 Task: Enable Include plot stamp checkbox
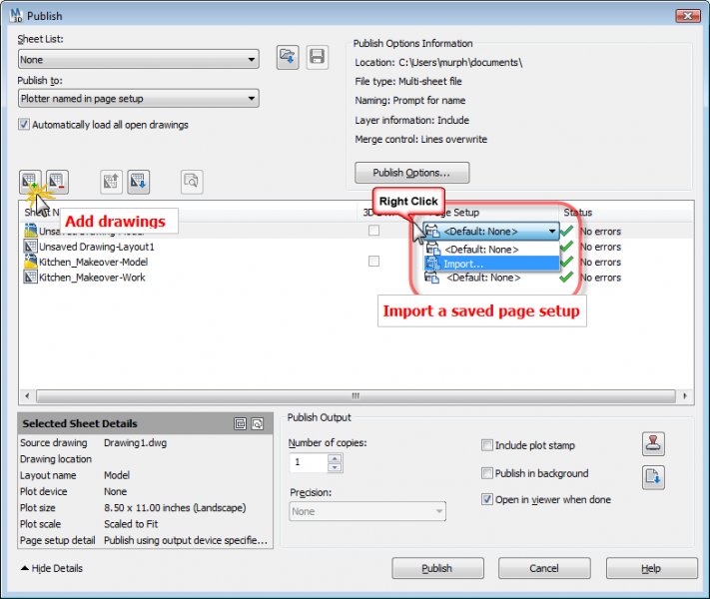486,445
